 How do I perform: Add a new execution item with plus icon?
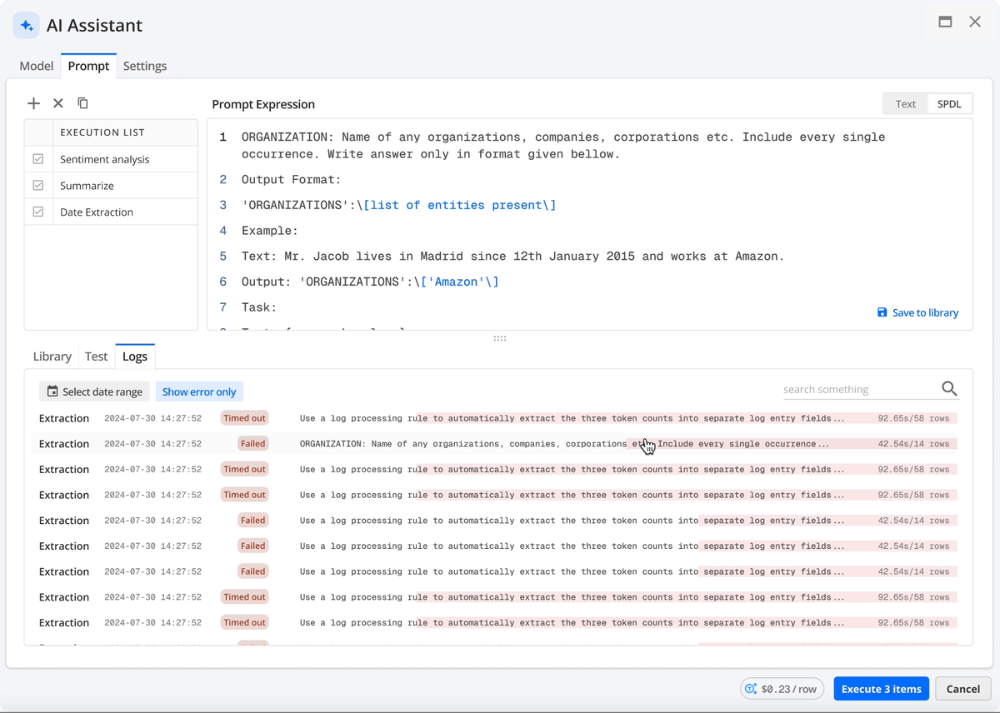click(x=33, y=103)
